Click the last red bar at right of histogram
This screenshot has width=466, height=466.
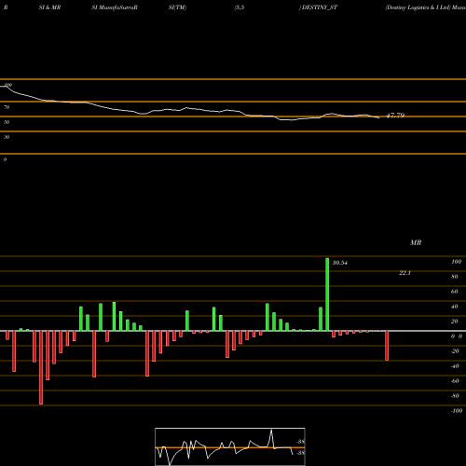(387, 346)
